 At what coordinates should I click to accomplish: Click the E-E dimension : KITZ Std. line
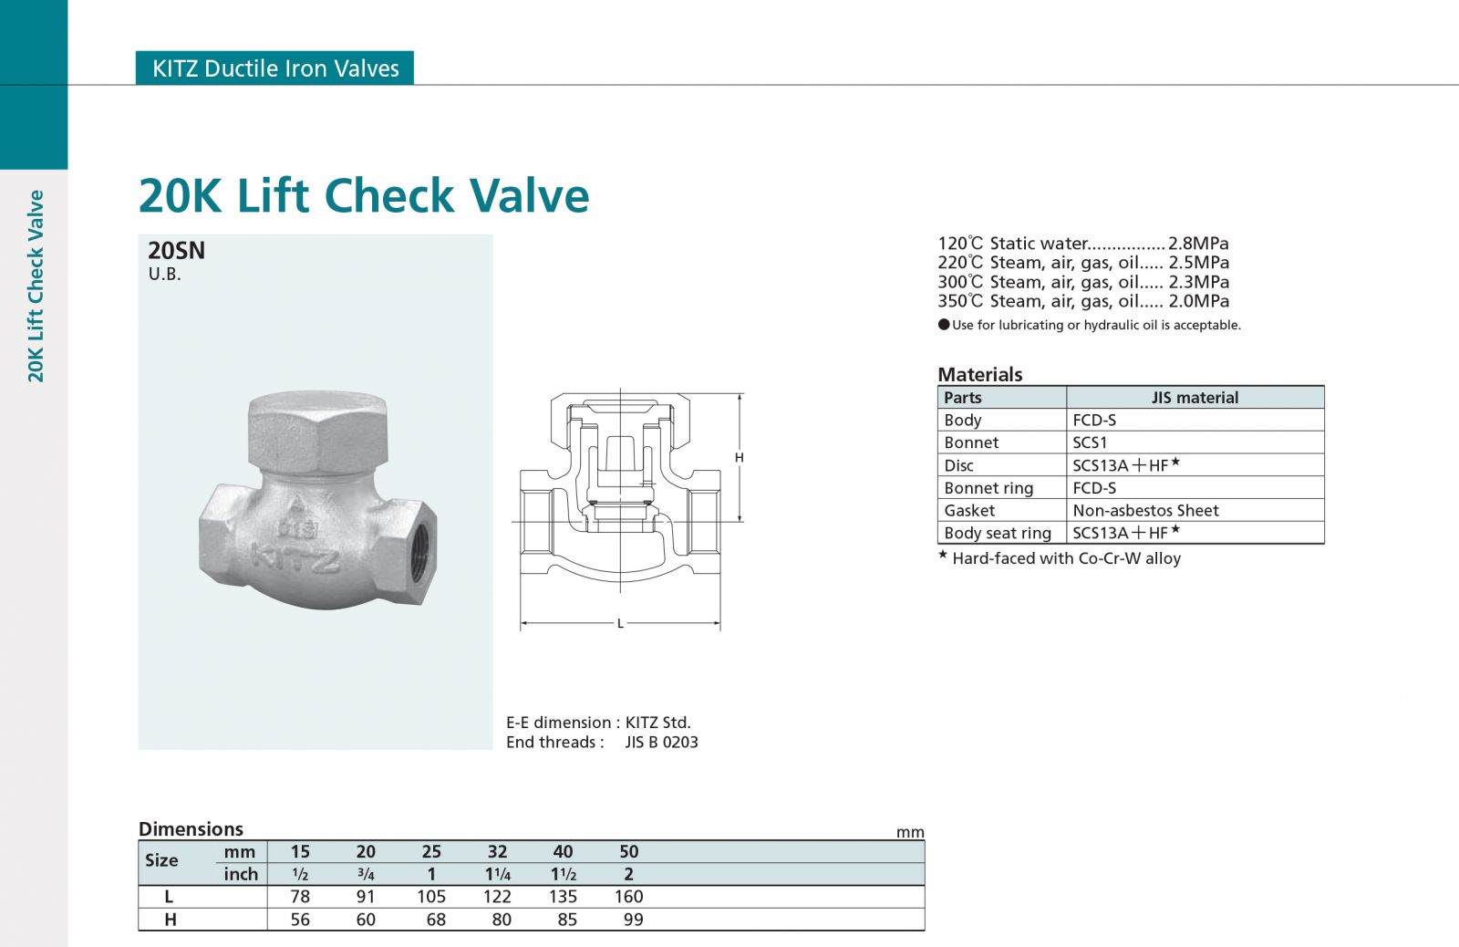pos(598,723)
